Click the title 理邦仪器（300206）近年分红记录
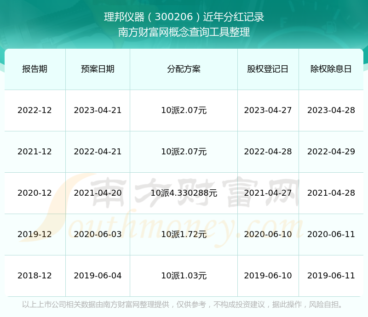368x317 pixels. [184, 17]
